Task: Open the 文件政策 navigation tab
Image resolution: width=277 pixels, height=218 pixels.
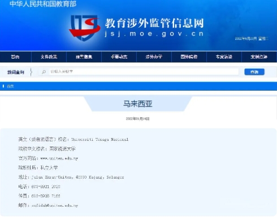Action: 49,57
